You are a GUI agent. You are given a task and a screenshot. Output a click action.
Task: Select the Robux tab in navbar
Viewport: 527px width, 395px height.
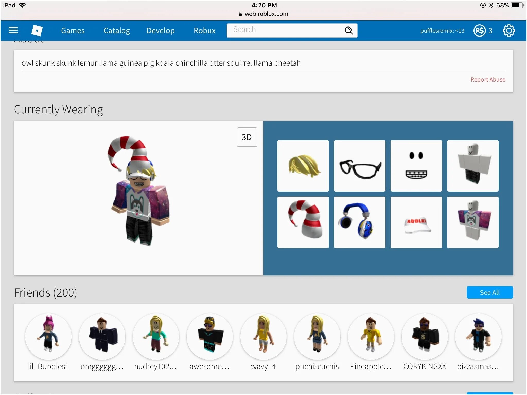tap(204, 30)
